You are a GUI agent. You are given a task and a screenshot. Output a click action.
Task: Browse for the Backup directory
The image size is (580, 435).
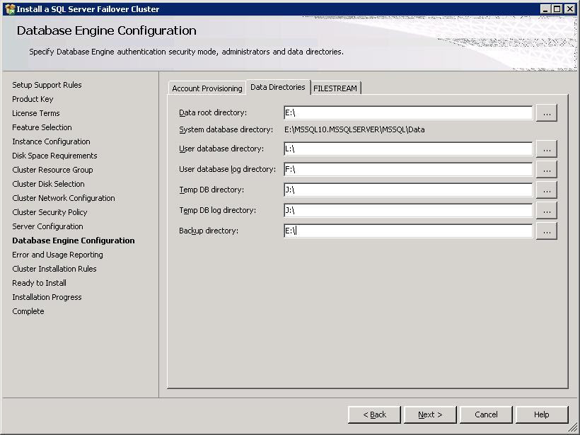[x=547, y=231]
